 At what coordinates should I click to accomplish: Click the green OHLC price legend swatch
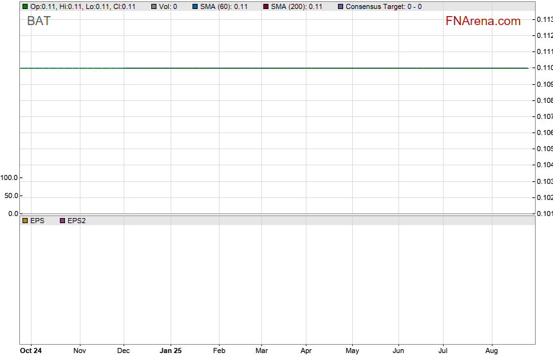25,6
